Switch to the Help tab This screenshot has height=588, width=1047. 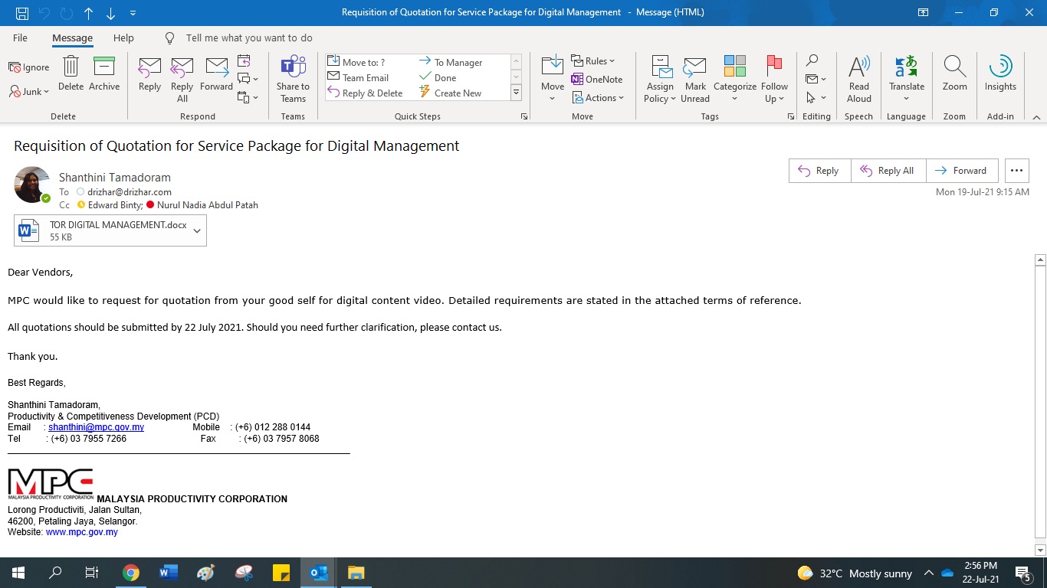tap(123, 38)
